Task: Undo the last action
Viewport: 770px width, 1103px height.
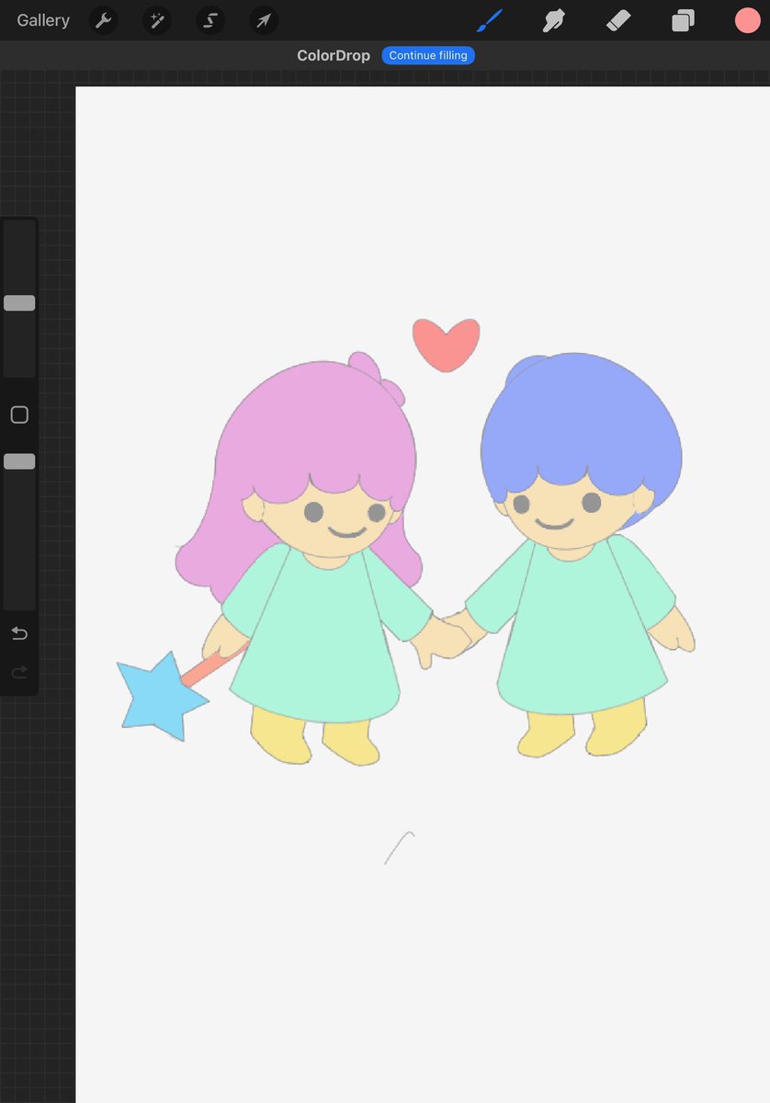Action: coord(19,633)
